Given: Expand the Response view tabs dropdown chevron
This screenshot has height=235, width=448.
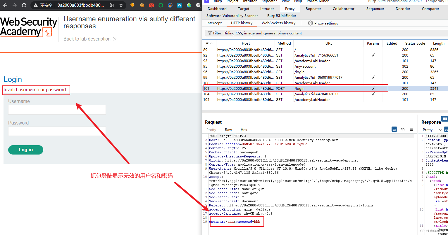Looking at the screenshot, I should [440, 130].
